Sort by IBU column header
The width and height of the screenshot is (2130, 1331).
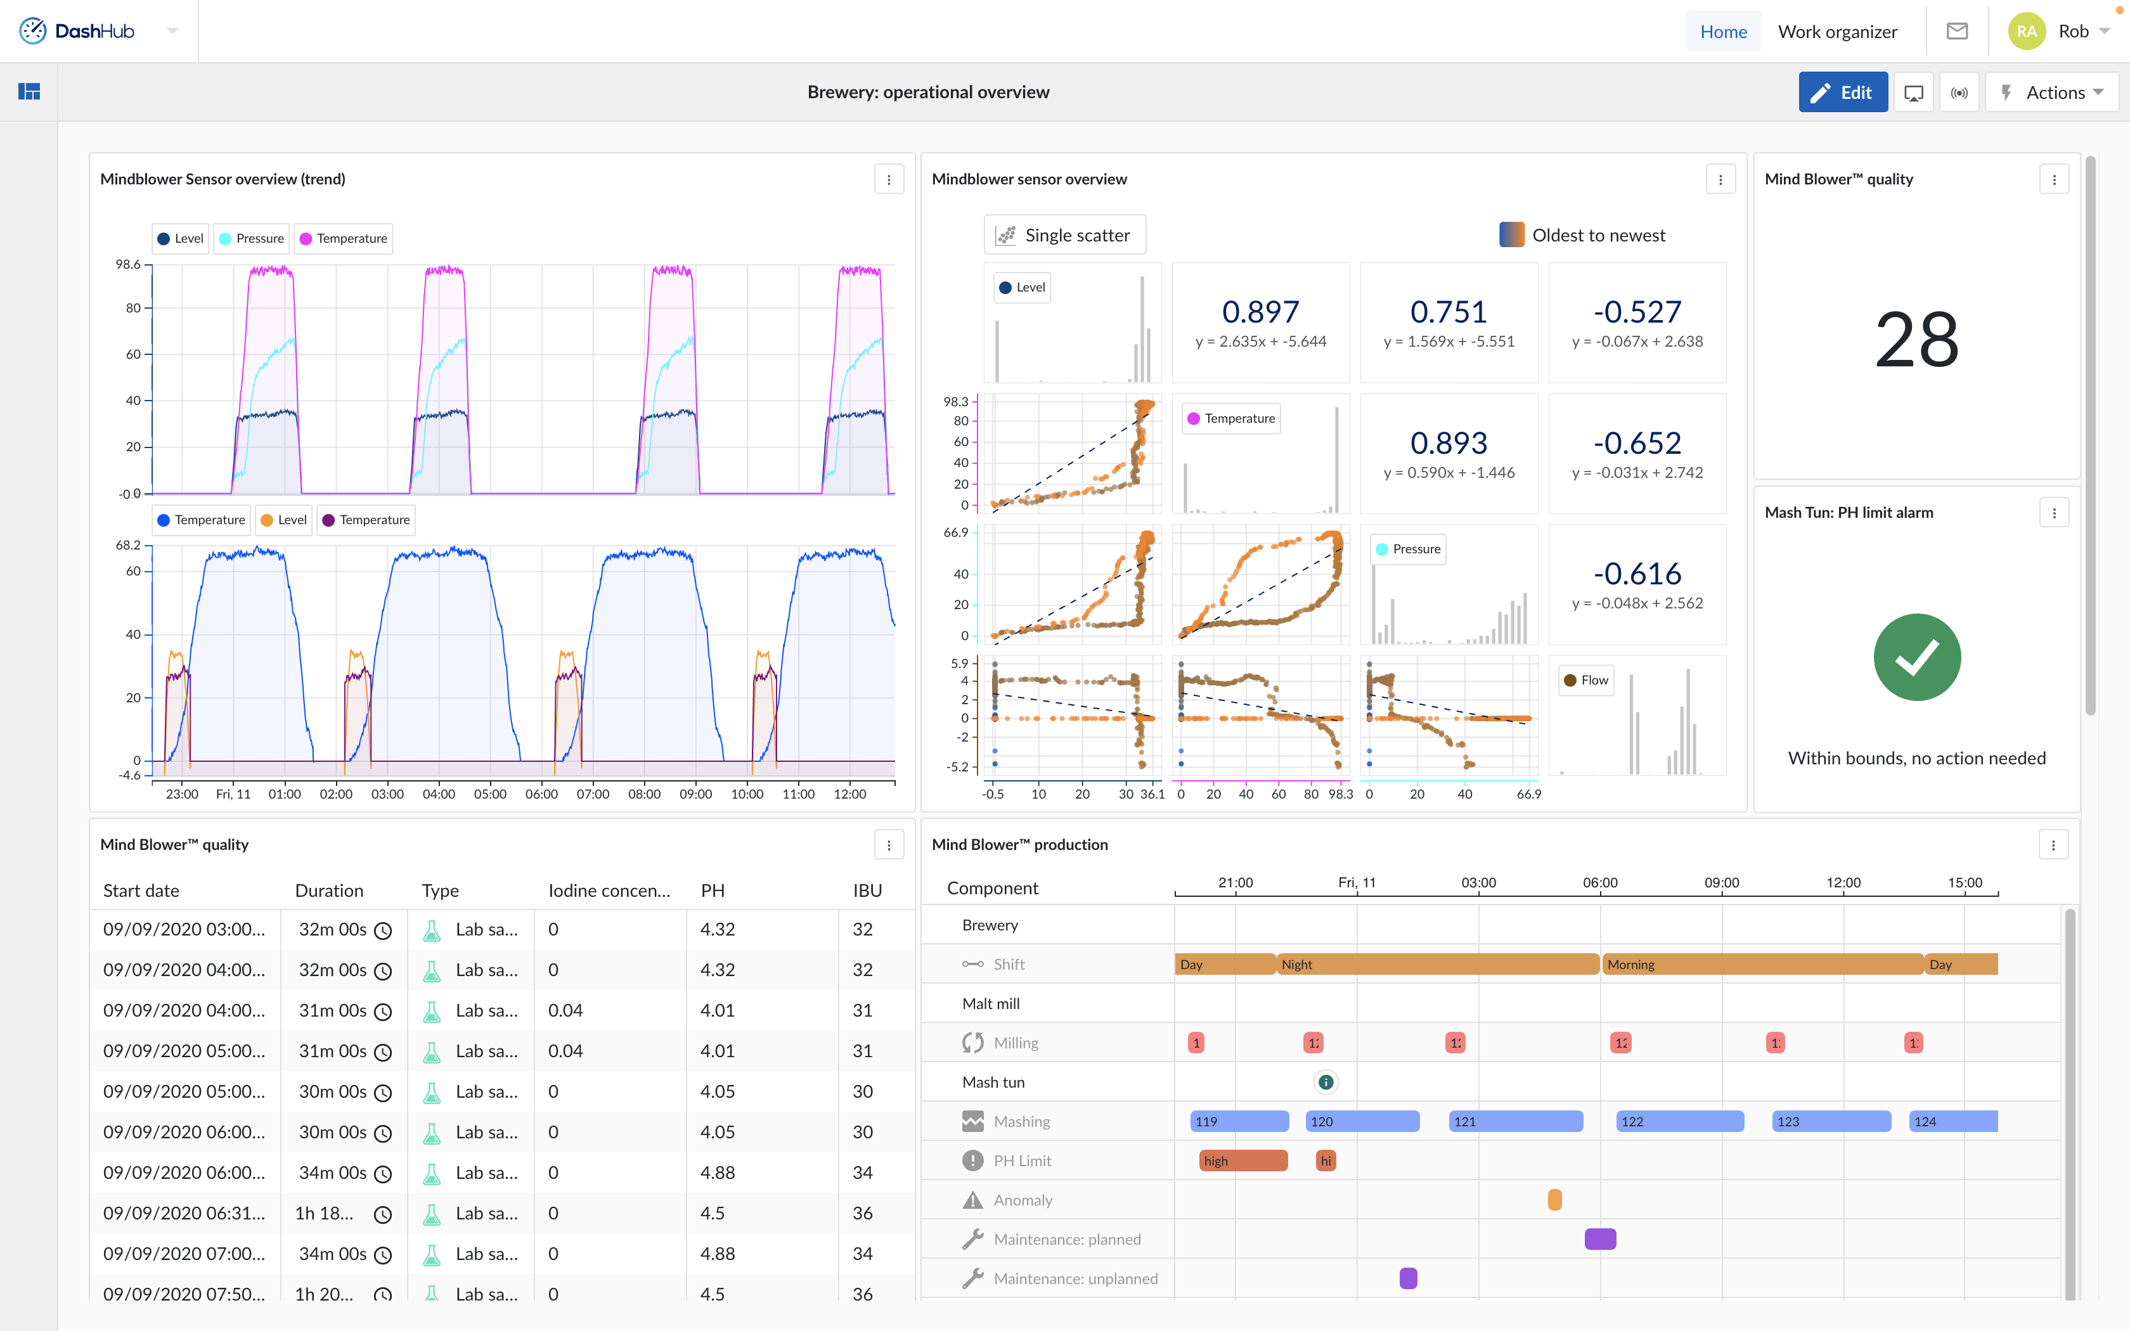point(867,890)
